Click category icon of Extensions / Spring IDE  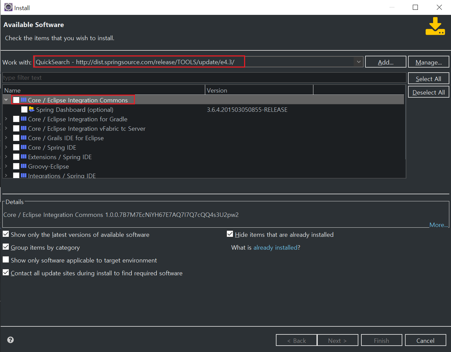point(23,157)
